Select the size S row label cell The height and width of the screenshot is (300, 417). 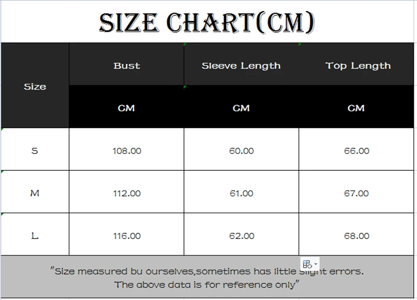coord(35,151)
